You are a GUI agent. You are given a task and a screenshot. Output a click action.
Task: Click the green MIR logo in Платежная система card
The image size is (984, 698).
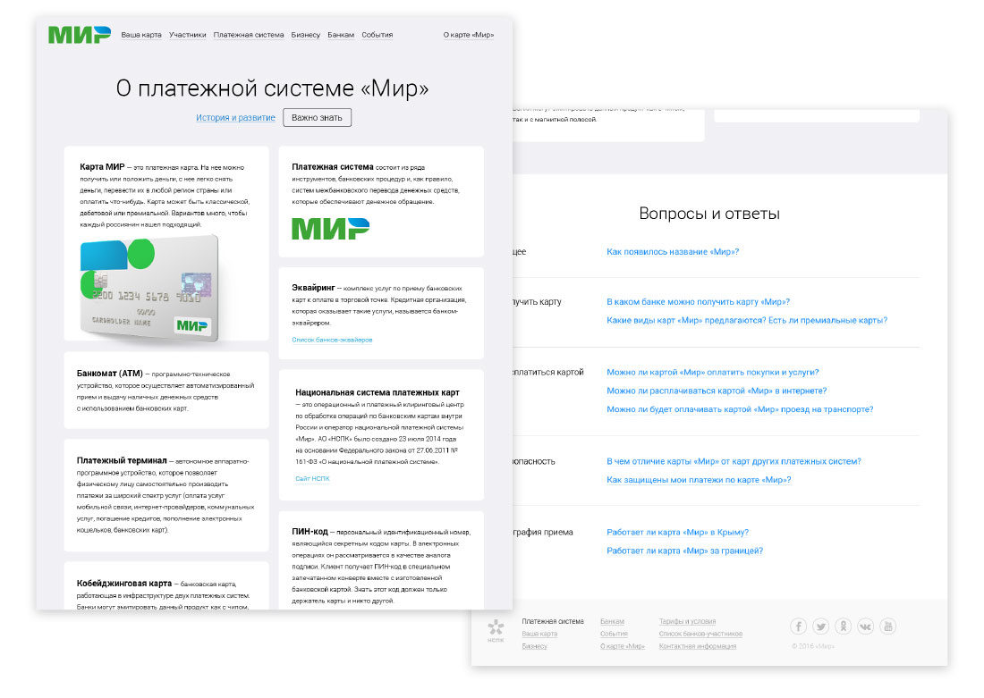click(330, 229)
